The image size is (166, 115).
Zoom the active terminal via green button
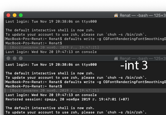pos(21,15)
